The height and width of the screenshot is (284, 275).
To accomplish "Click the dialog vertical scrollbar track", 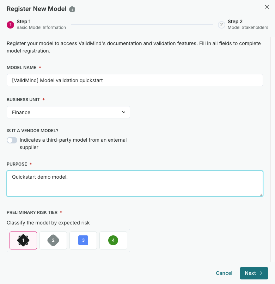I will click(271, 149).
